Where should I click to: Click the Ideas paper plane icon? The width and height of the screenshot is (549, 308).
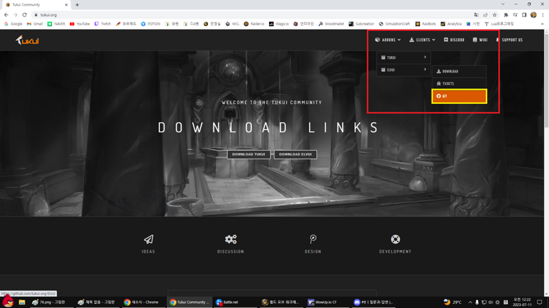pyautogui.click(x=148, y=239)
